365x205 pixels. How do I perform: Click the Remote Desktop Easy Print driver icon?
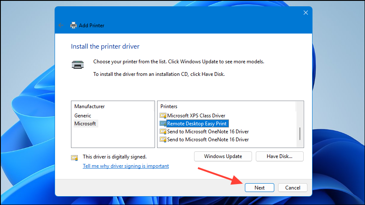tap(163, 124)
